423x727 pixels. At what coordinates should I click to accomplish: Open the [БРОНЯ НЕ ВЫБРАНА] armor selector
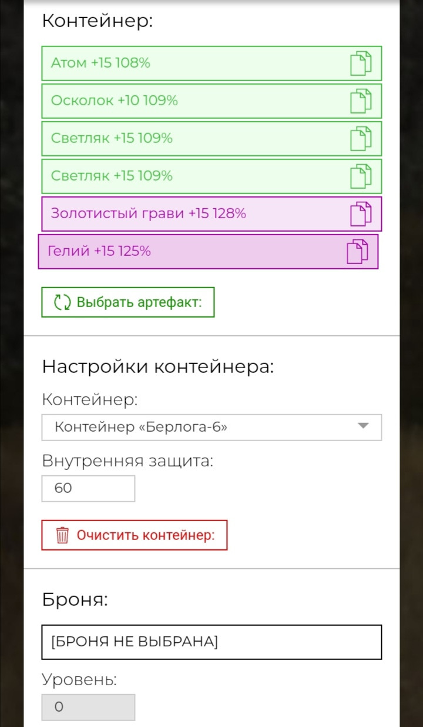(x=211, y=642)
